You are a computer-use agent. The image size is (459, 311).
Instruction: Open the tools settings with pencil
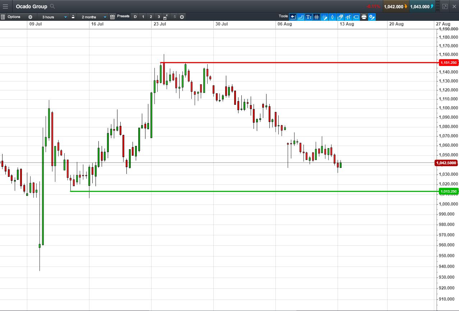pyautogui.click(x=372, y=17)
